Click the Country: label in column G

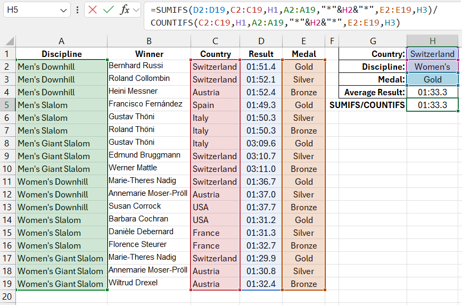373,54
